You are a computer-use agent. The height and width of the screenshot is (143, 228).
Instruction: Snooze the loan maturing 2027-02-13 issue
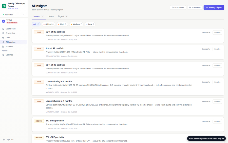pyautogui.click(x=206, y=82)
